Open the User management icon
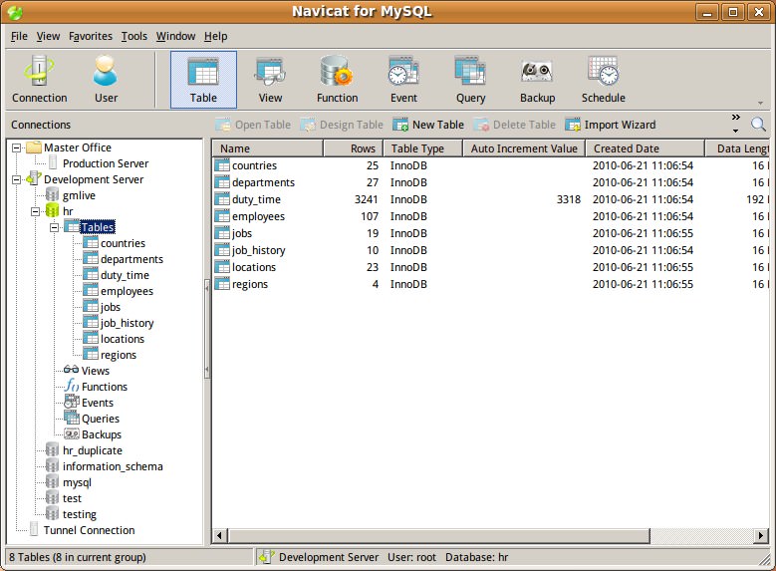This screenshot has height=571, width=776. pyautogui.click(x=106, y=80)
